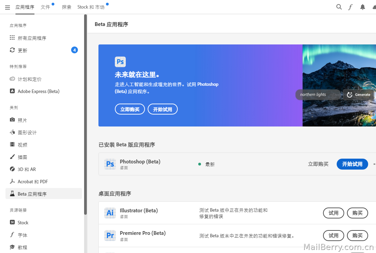
Task: Click the northern lights banner image
Action: point(339,85)
